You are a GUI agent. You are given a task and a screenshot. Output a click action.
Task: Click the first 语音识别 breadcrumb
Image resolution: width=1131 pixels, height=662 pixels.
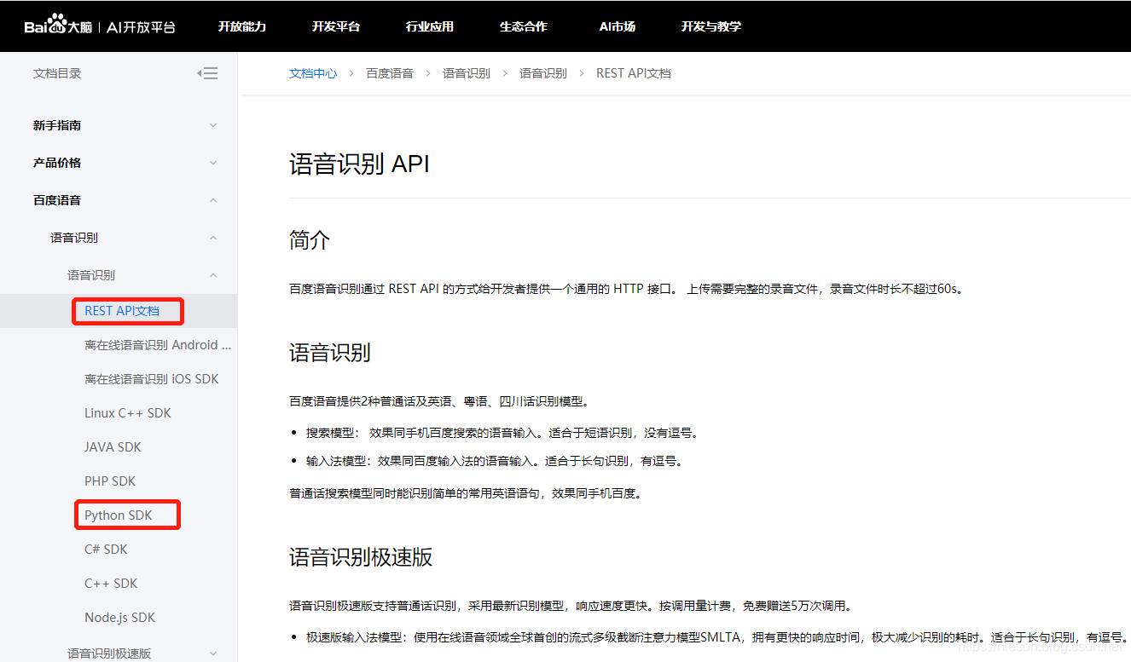tap(467, 73)
